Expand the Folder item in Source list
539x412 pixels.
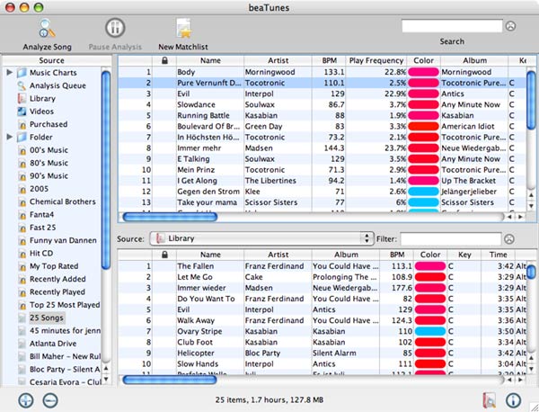click(x=10, y=137)
